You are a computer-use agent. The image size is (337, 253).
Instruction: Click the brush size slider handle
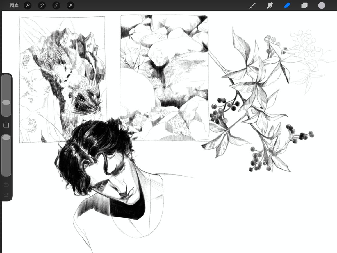[x=6, y=103]
